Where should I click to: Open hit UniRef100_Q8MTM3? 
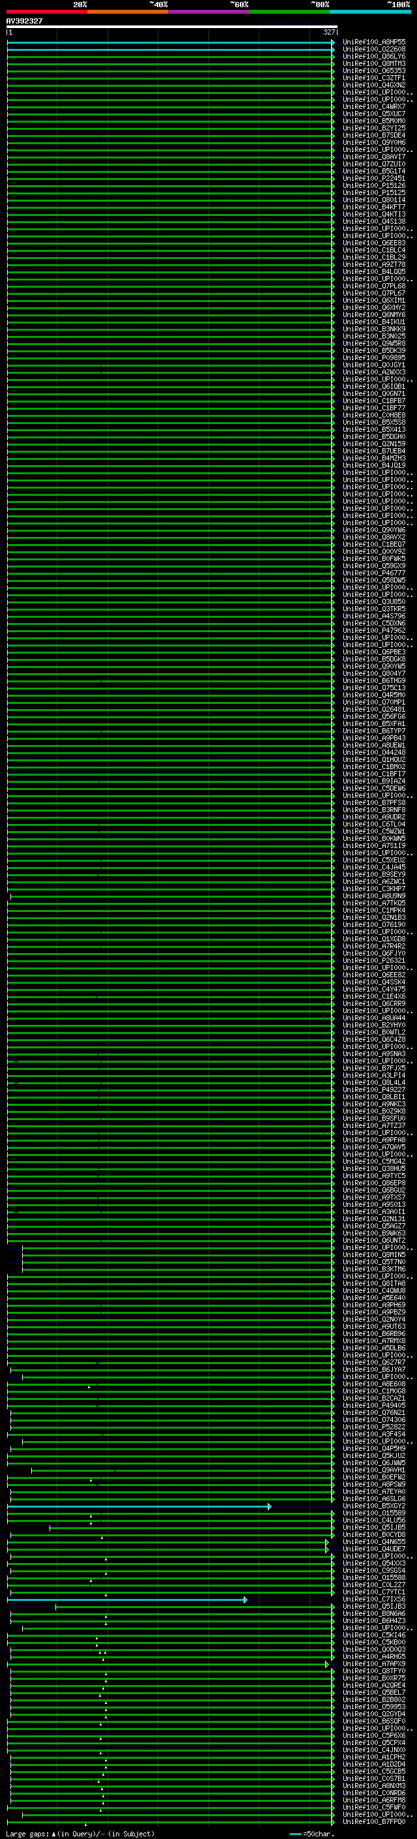pyautogui.click(x=374, y=63)
